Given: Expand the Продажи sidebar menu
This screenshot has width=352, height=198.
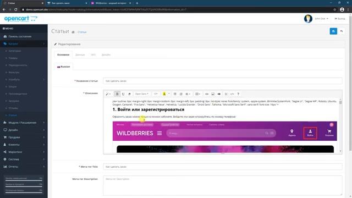Looking at the screenshot, I should [x=24, y=137].
